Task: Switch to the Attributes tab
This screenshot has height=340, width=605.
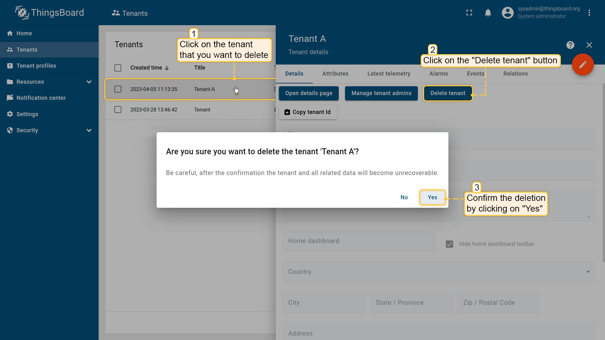Action: point(335,74)
